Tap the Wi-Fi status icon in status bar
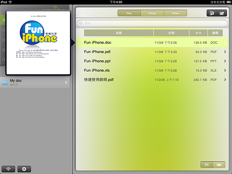Image resolution: width=232 pixels, height=174 pixels. (10, 2)
